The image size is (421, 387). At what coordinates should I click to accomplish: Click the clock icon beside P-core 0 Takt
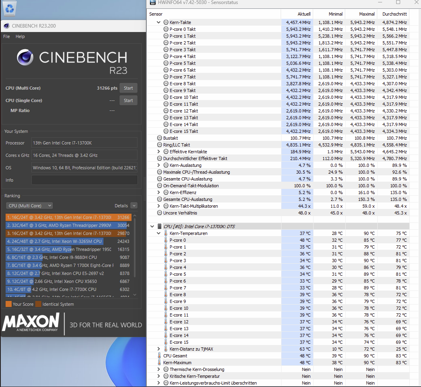(166, 29)
